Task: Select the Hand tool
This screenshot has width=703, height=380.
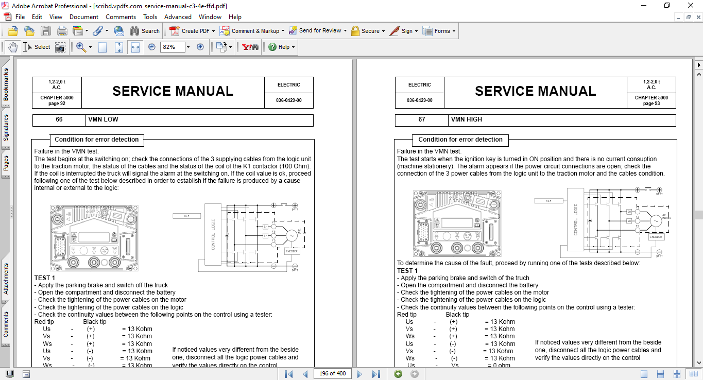Action: coord(13,47)
